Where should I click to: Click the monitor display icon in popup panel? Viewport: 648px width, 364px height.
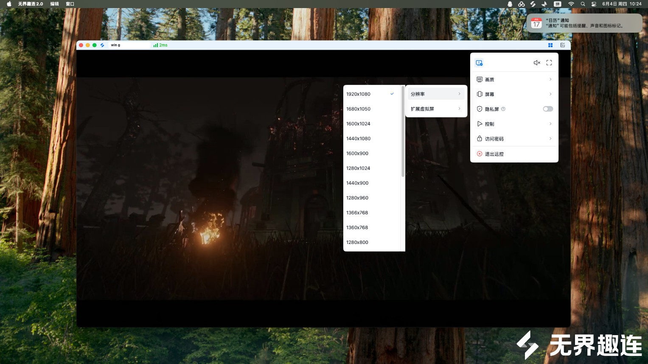click(x=479, y=63)
